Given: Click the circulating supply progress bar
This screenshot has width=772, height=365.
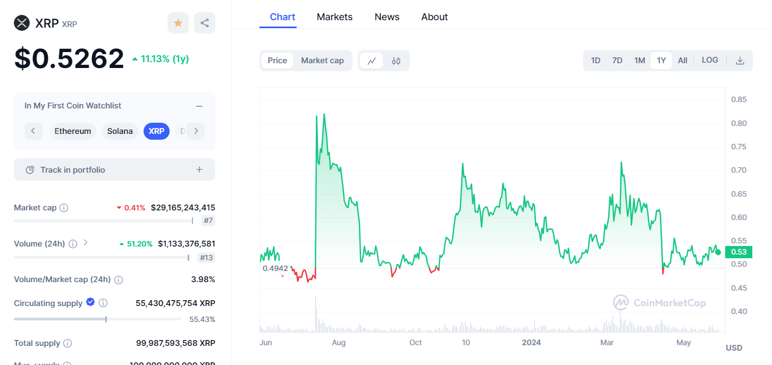Looking at the screenshot, I should pyautogui.click(x=97, y=319).
